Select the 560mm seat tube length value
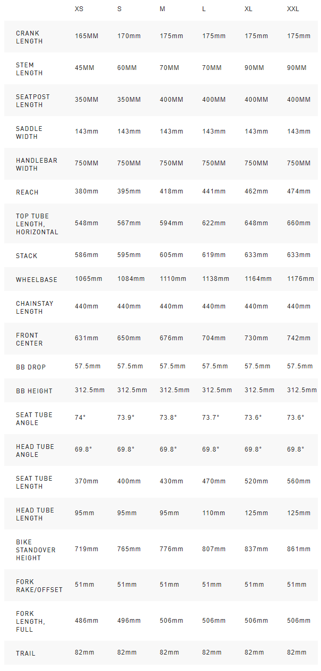The height and width of the screenshot is (671, 321). tap(299, 481)
